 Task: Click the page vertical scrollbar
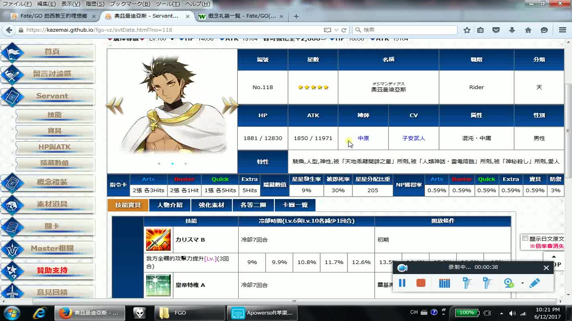568,130
